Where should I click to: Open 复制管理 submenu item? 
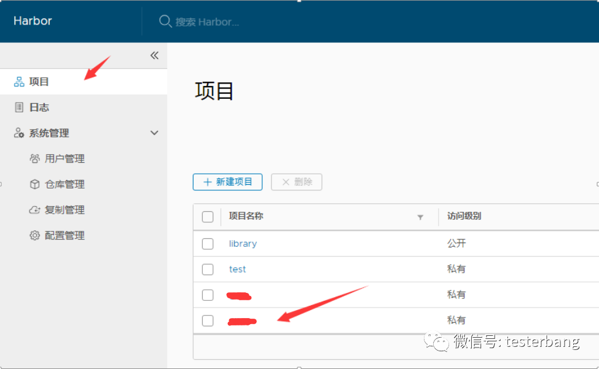[65, 210]
